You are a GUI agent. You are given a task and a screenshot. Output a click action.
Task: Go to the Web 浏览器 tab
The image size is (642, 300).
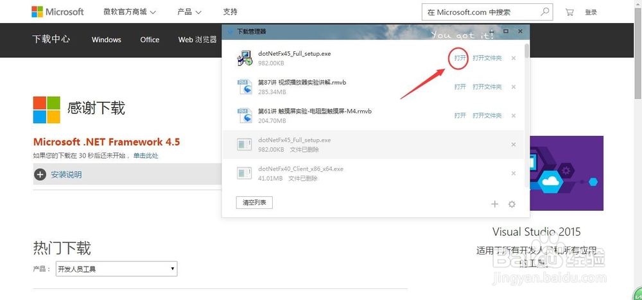pyautogui.click(x=197, y=40)
